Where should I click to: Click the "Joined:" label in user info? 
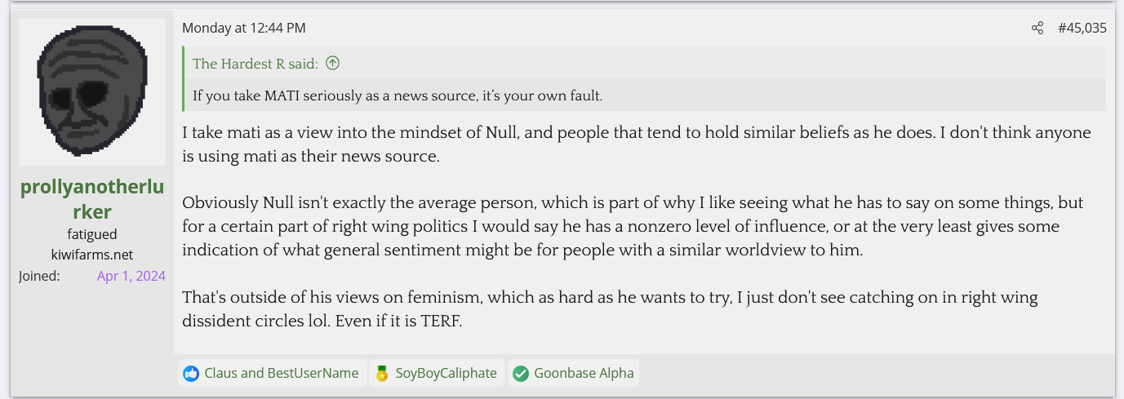(39, 276)
